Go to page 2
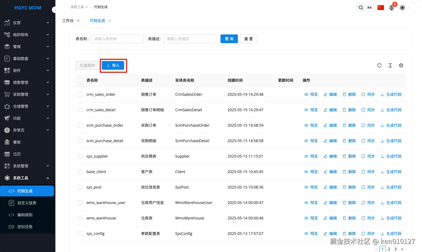The height and width of the screenshot is (252, 422). (x=389, y=249)
